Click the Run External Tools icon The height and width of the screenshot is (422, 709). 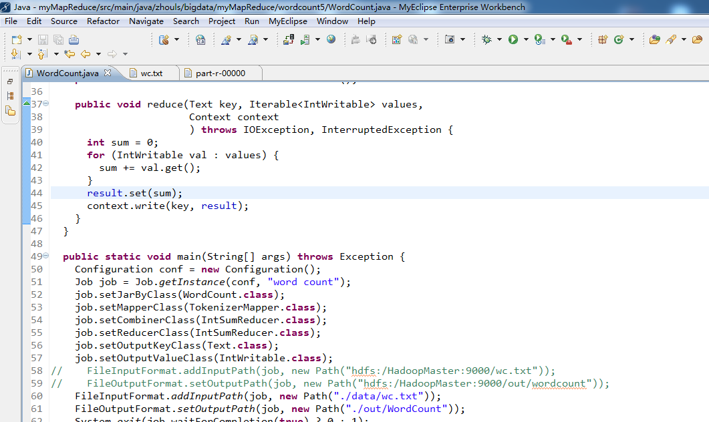566,40
